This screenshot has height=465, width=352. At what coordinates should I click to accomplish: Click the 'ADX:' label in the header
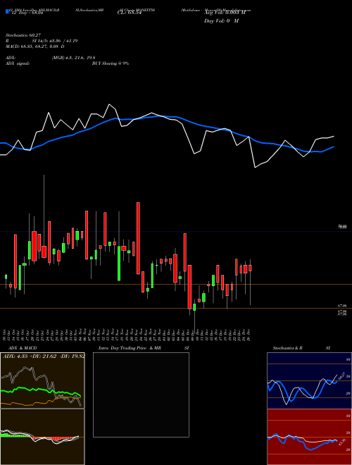click(x=11, y=58)
